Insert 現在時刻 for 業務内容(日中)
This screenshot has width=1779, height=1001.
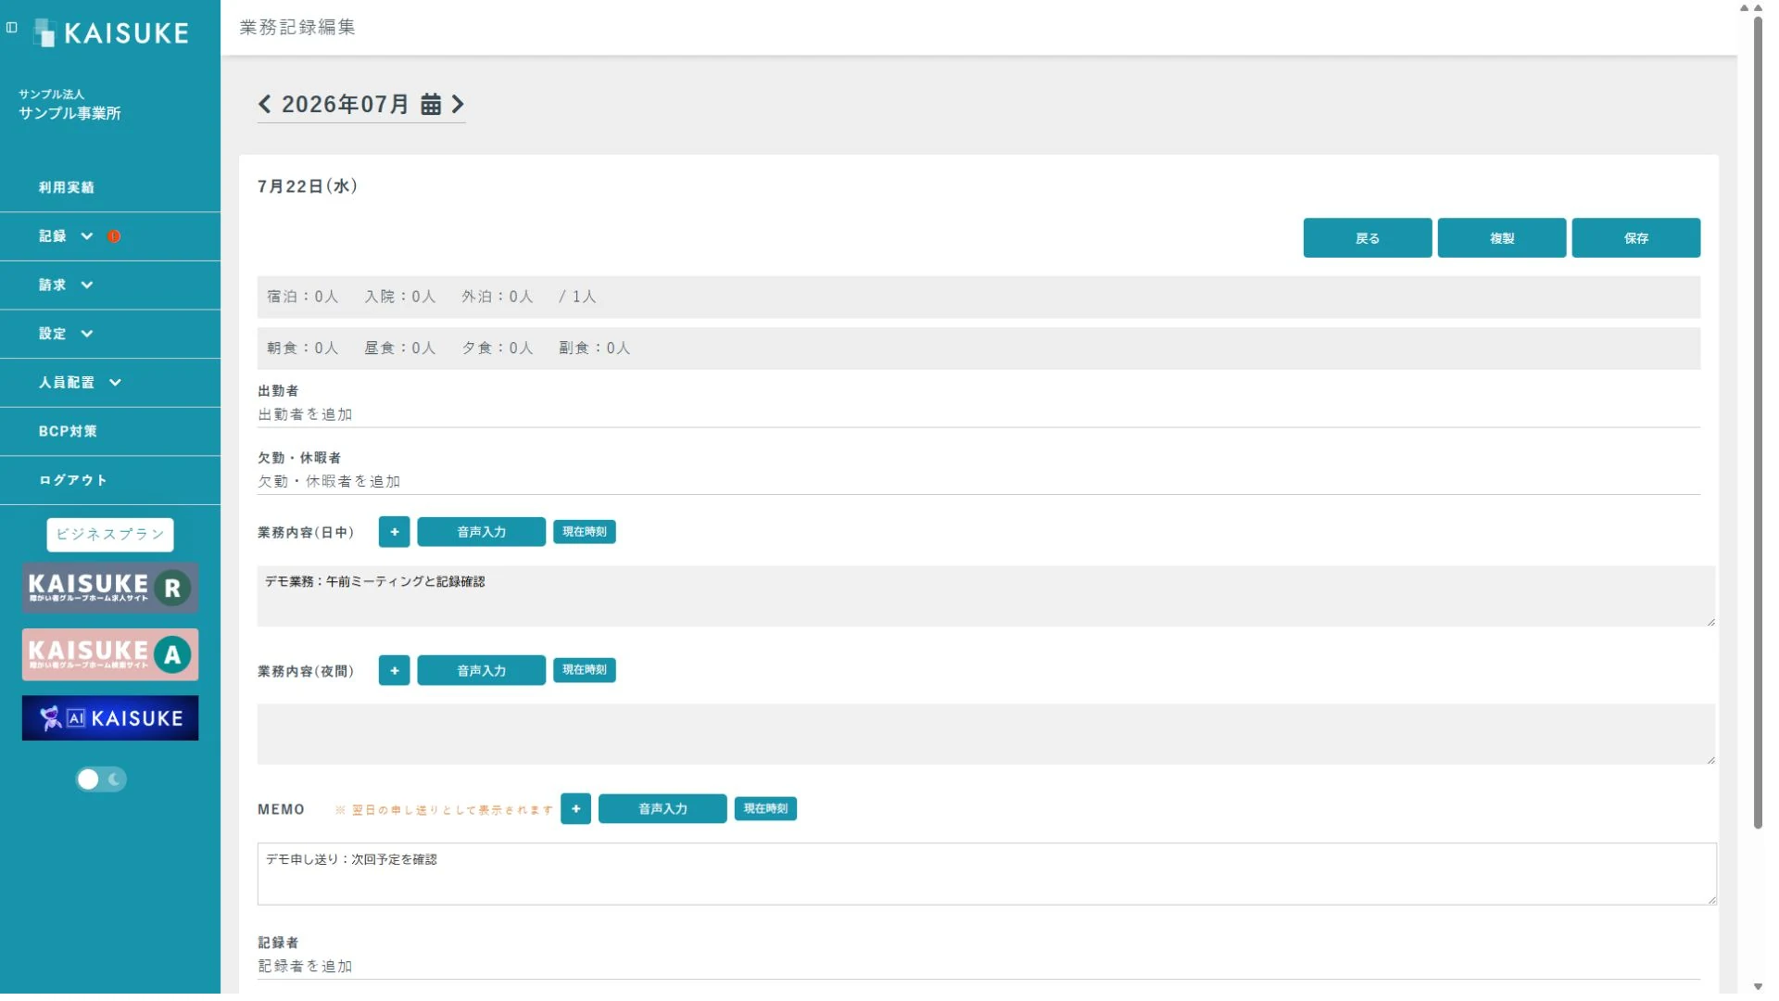pos(585,532)
